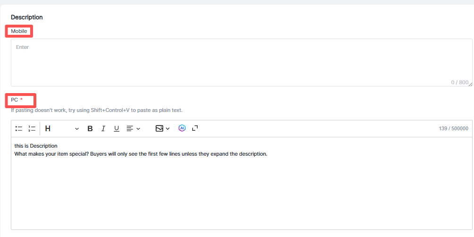The height and width of the screenshot is (237, 474).
Task: Expand the editor to fullscreen
Action: point(195,128)
